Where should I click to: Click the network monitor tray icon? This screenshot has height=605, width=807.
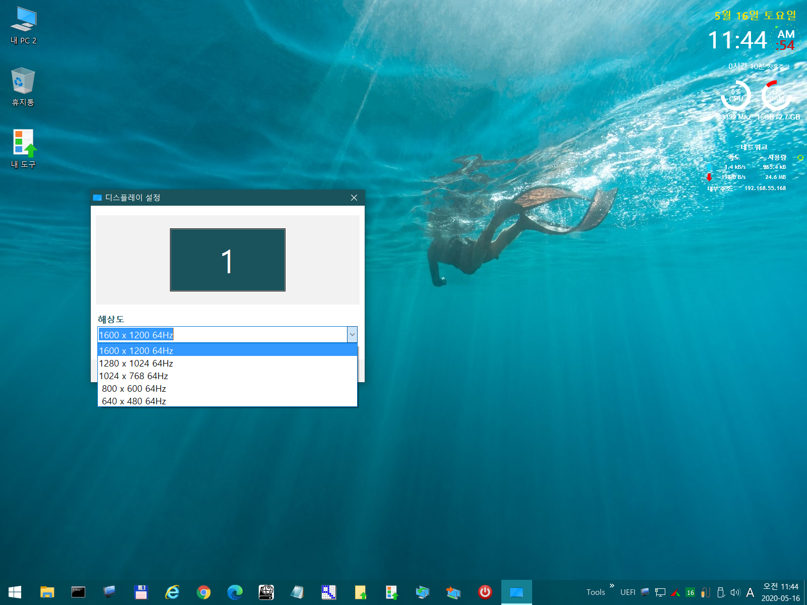[660, 592]
